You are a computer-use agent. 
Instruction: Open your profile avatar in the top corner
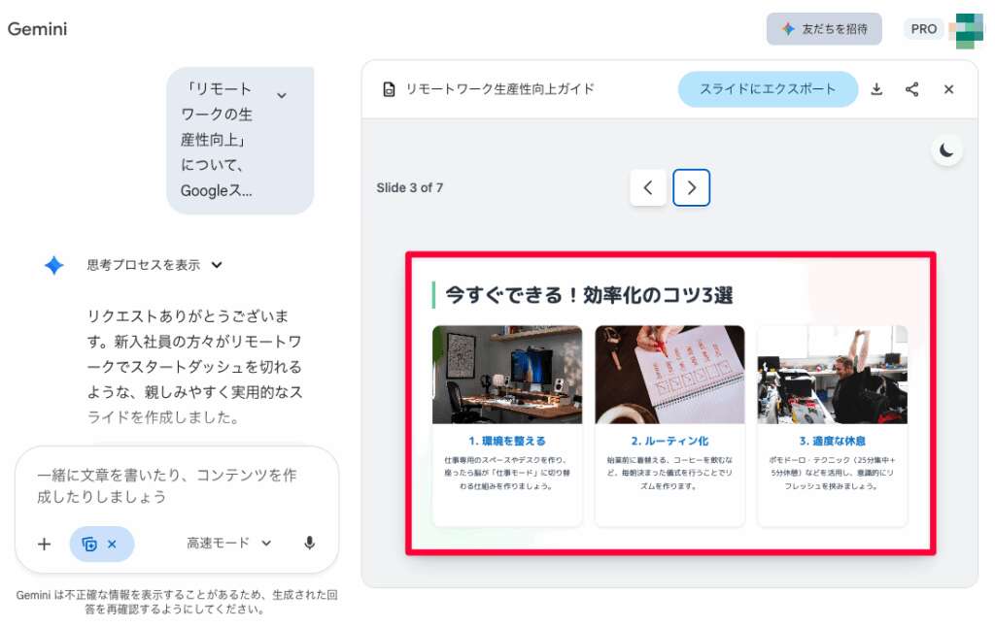[x=966, y=28]
